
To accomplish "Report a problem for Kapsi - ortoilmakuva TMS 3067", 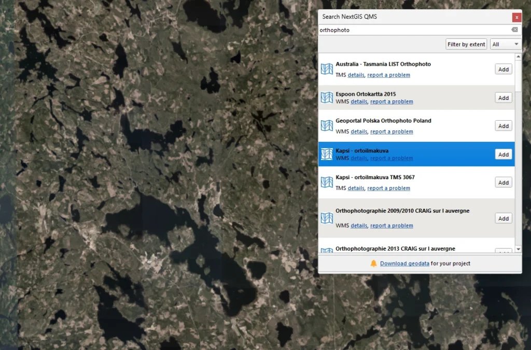I will pos(388,188).
